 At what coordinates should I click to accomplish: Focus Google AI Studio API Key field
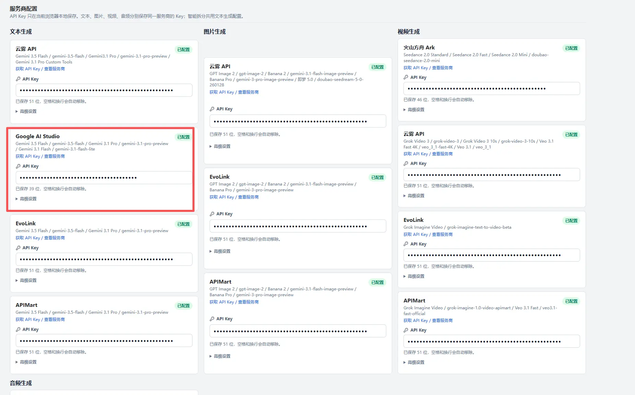pos(104,178)
